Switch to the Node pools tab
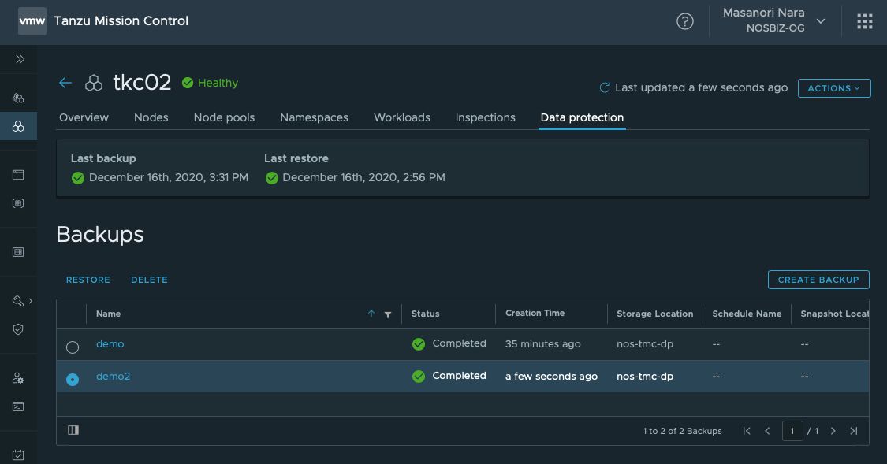This screenshot has width=887, height=464. coord(224,117)
